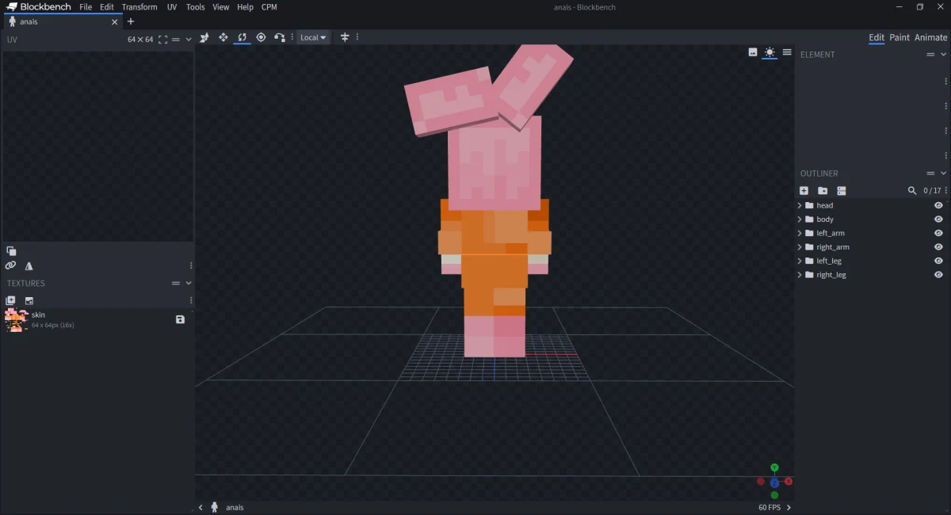This screenshot has width=951, height=515.
Task: Select the Rotate tool in the toolbar
Action: 243,37
